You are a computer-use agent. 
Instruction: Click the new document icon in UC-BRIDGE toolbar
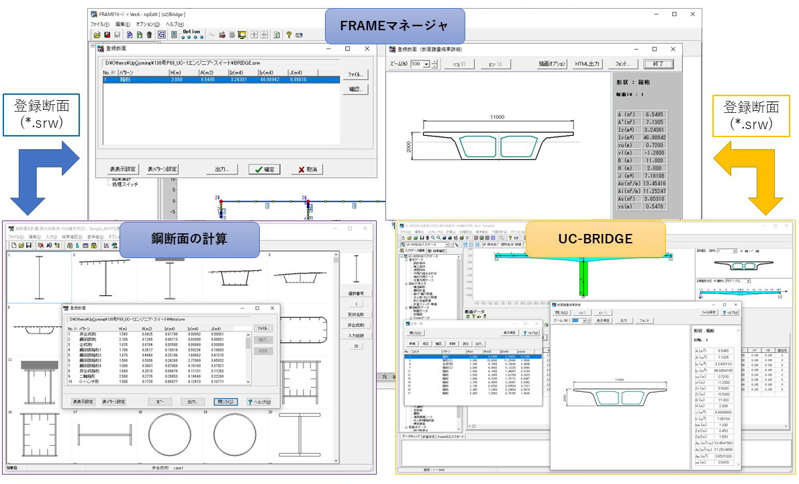[403, 238]
